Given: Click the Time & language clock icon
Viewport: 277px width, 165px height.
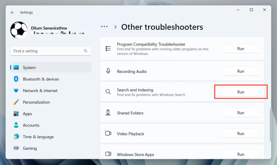Looking at the screenshot, I should [x=16, y=136].
